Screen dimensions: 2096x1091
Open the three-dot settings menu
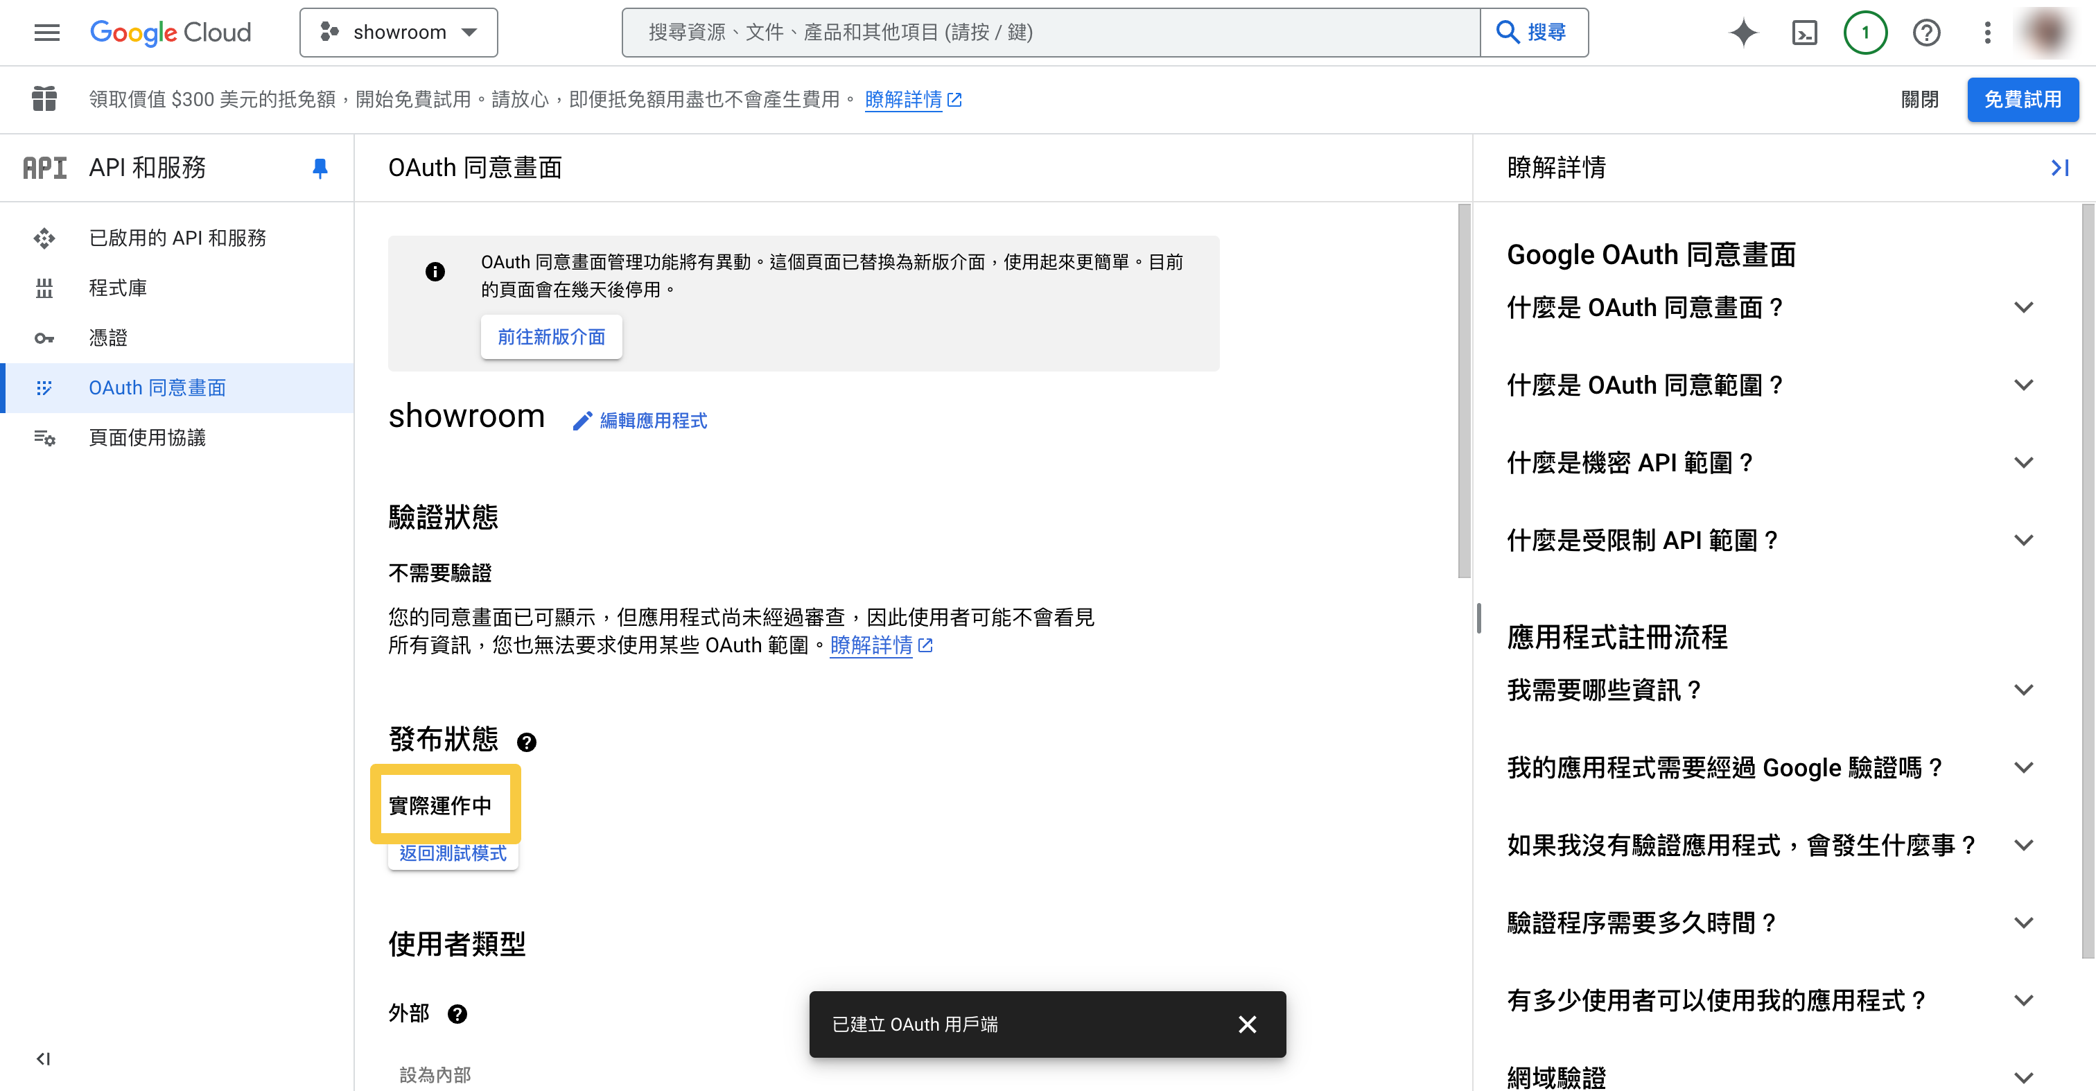1988,33
